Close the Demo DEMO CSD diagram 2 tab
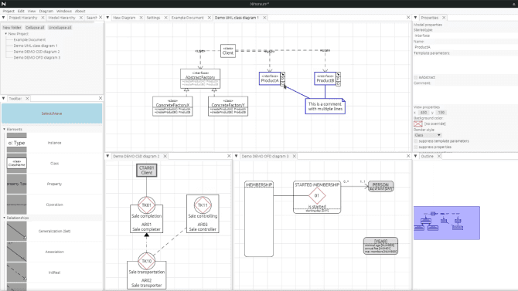This screenshot has width=518, height=291. pos(165,156)
